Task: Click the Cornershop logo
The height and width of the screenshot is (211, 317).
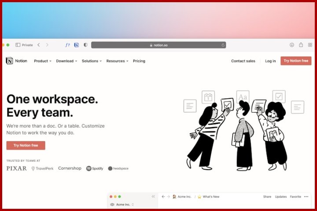Action: (x=70, y=168)
